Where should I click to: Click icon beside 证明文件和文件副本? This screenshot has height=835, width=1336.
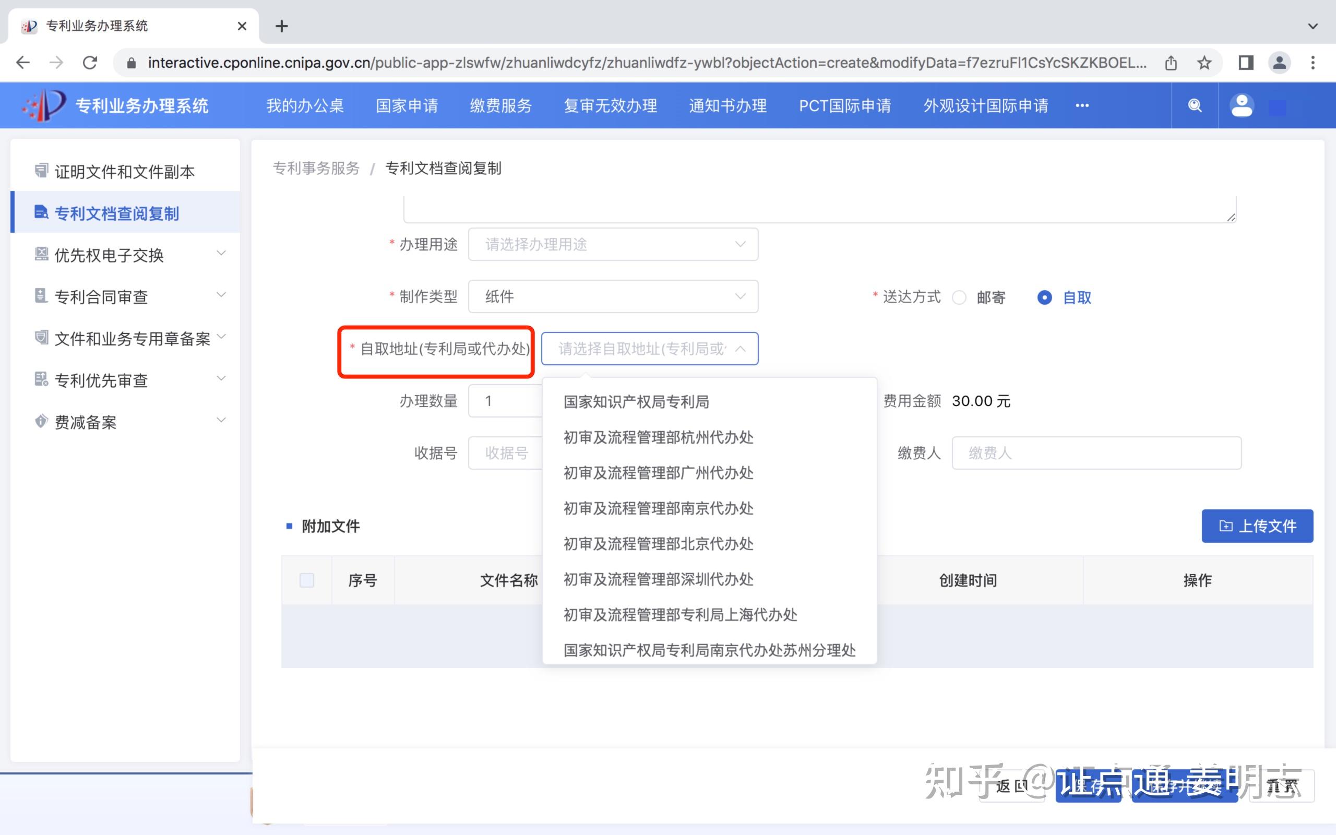41,171
